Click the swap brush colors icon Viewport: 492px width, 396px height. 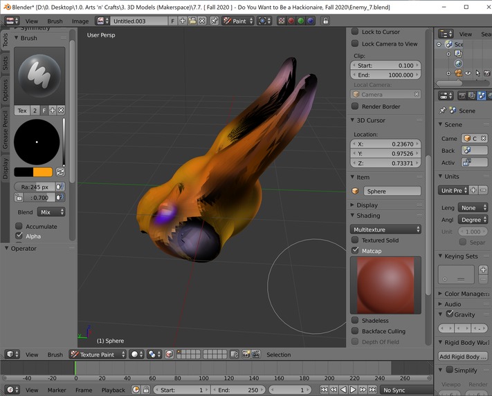click(60, 172)
